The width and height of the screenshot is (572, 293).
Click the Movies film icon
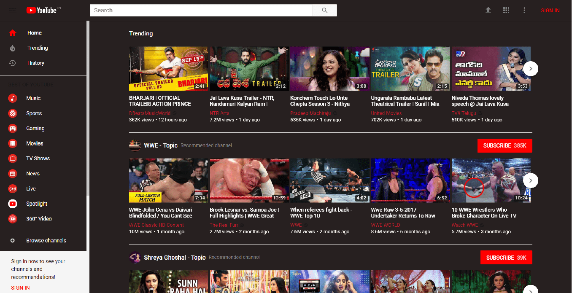click(13, 143)
